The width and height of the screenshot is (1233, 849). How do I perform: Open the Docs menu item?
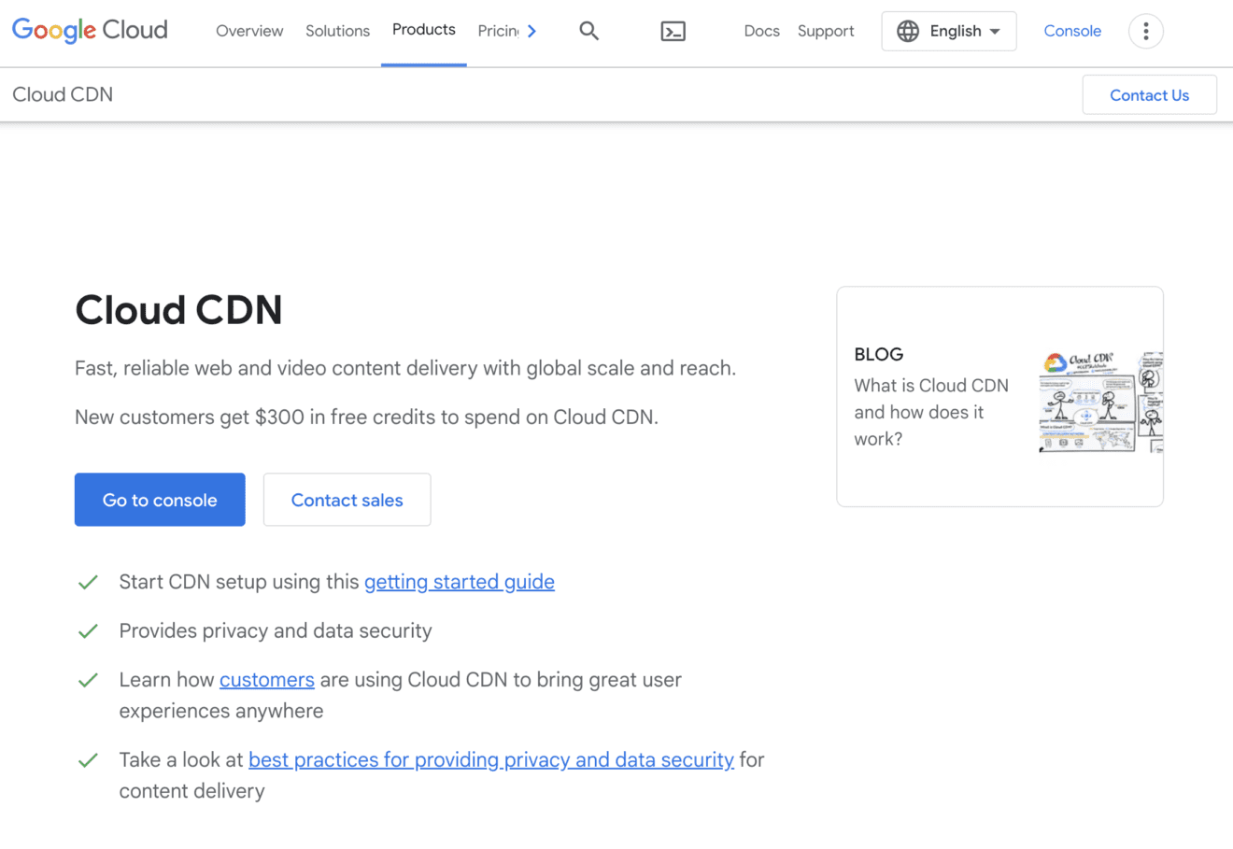click(x=761, y=31)
